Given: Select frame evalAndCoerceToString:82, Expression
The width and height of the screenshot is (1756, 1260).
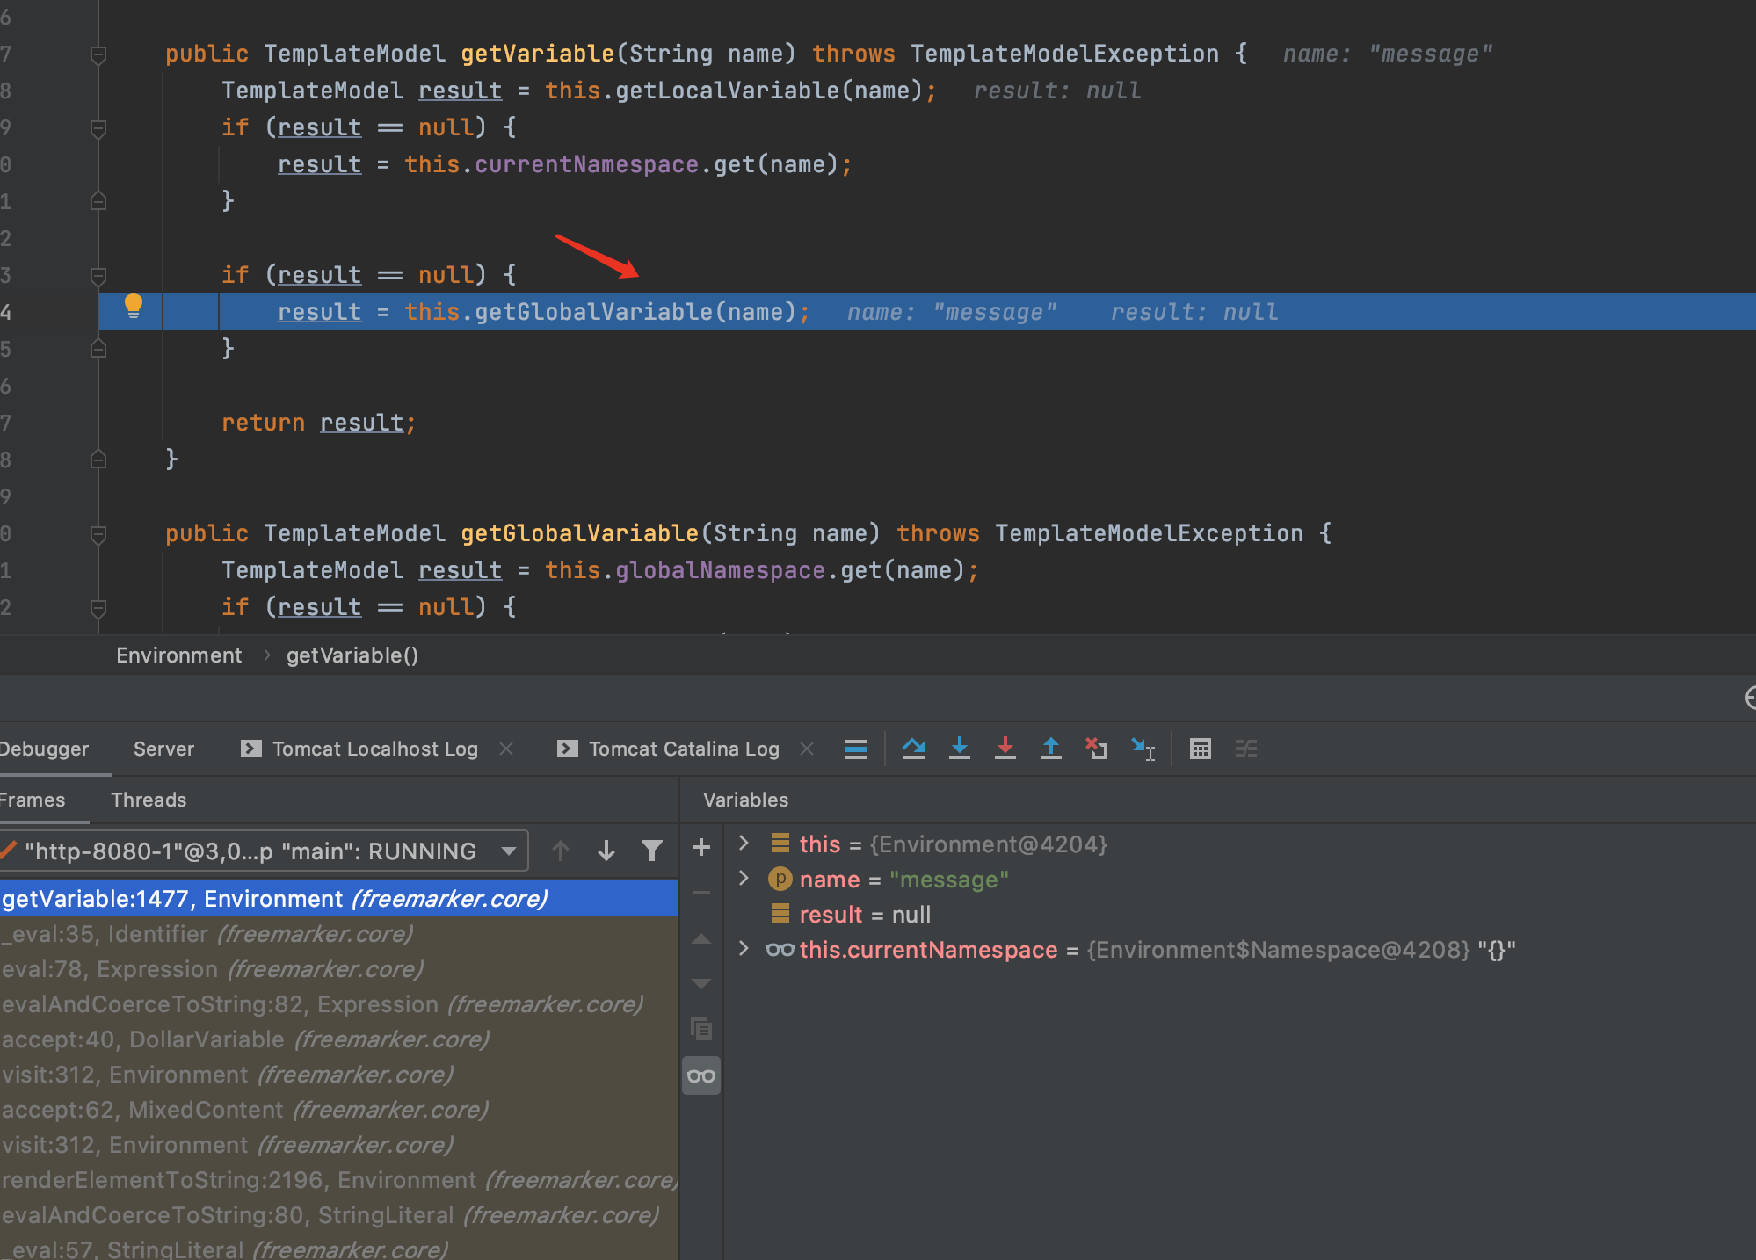Looking at the screenshot, I should pyautogui.click(x=339, y=1004).
